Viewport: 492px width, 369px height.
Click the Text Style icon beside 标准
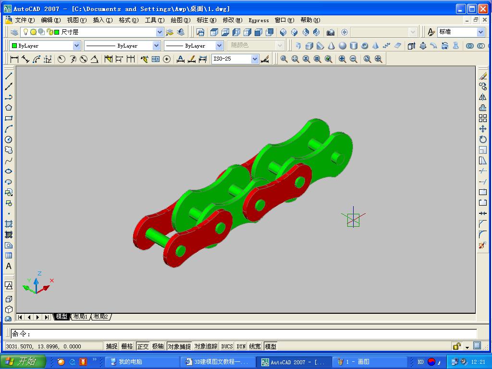click(x=431, y=32)
